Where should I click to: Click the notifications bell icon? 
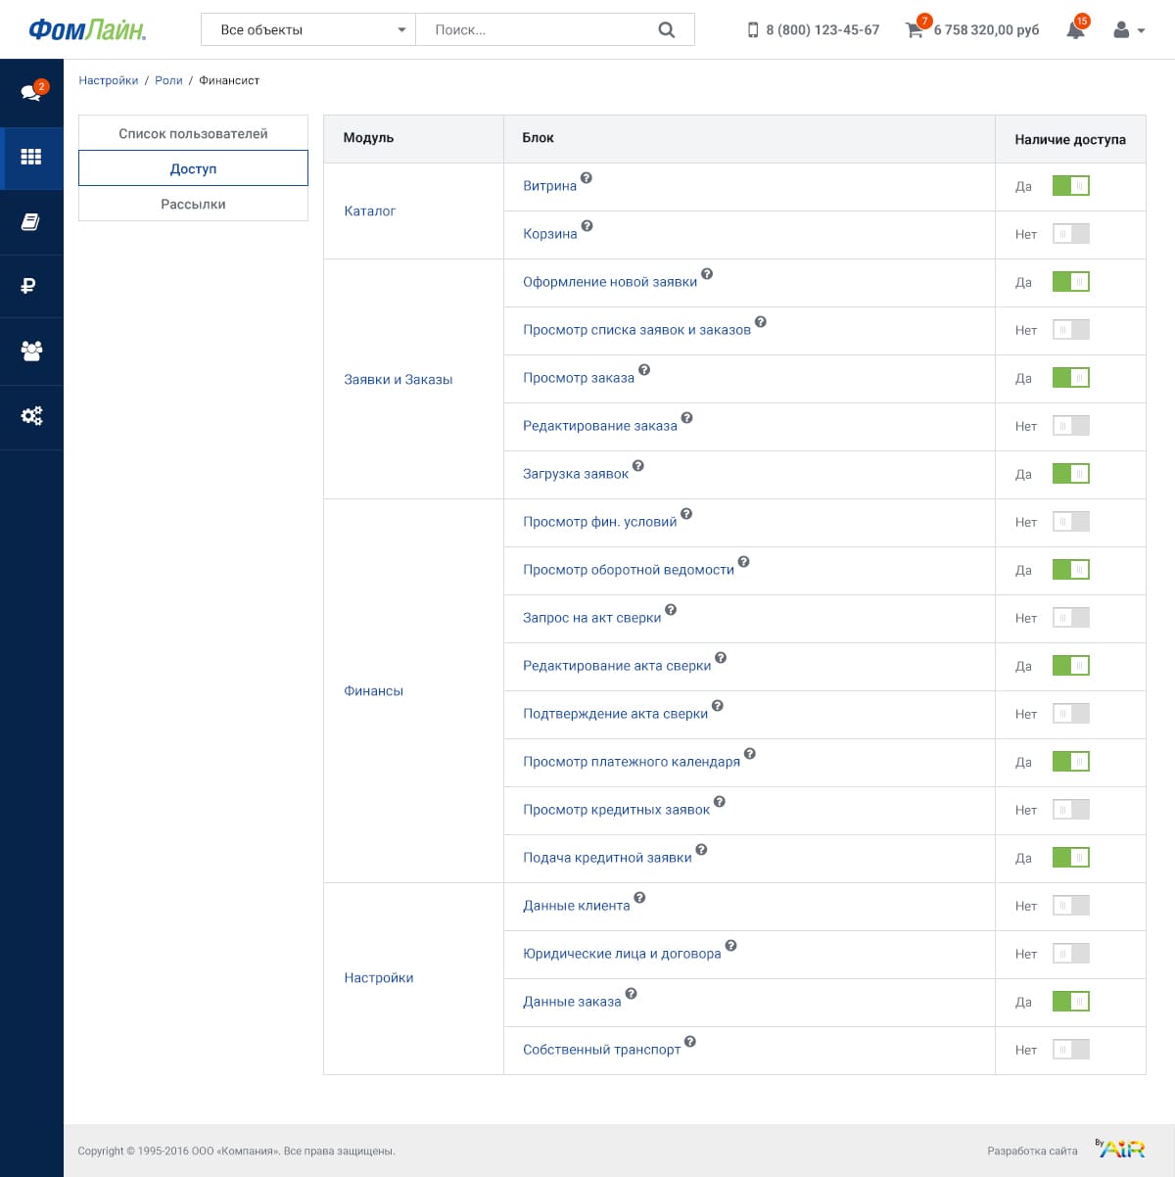[1075, 30]
